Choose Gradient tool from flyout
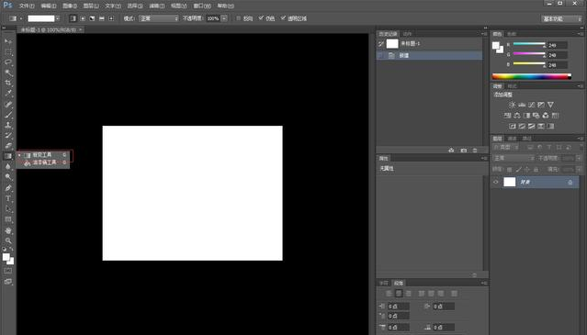 pos(43,155)
